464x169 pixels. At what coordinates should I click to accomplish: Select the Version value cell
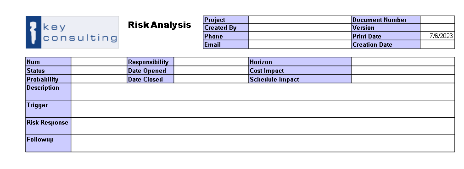(x=437, y=27)
